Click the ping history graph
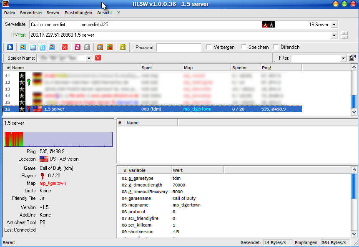 point(58,139)
